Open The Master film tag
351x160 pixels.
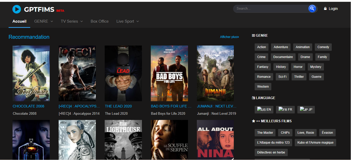coord(265,133)
